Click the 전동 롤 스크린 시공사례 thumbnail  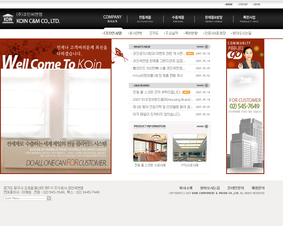click(150, 148)
